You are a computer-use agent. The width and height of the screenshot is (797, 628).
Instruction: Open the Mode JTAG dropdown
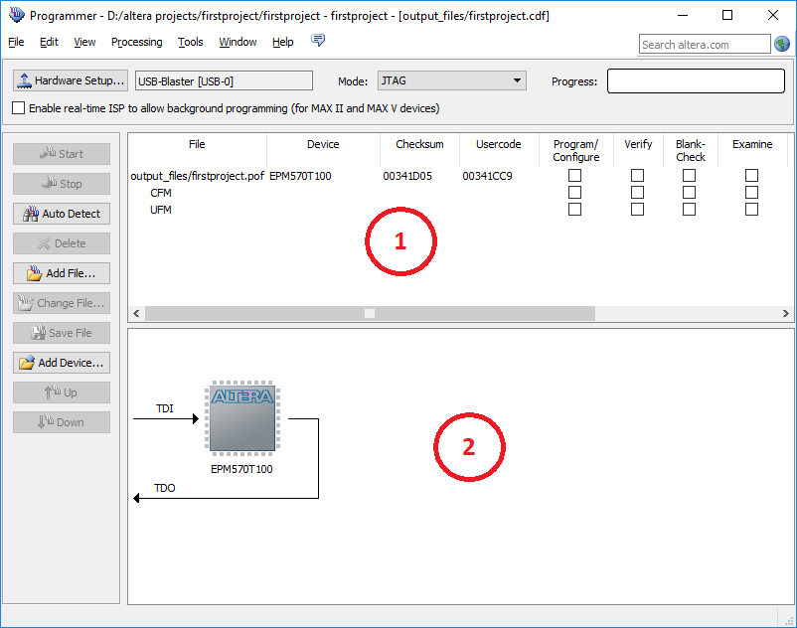[451, 80]
